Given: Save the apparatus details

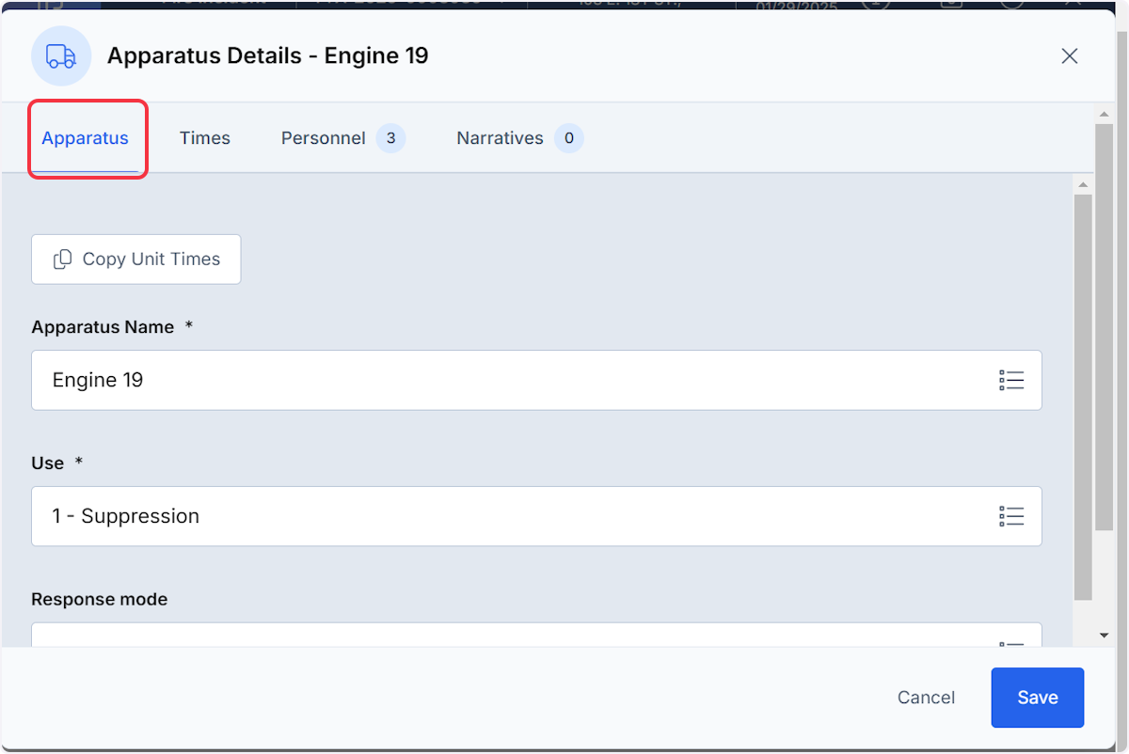Looking at the screenshot, I should [1038, 698].
